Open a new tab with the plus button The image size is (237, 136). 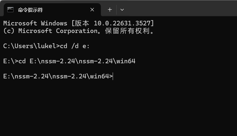[x=110, y=10]
